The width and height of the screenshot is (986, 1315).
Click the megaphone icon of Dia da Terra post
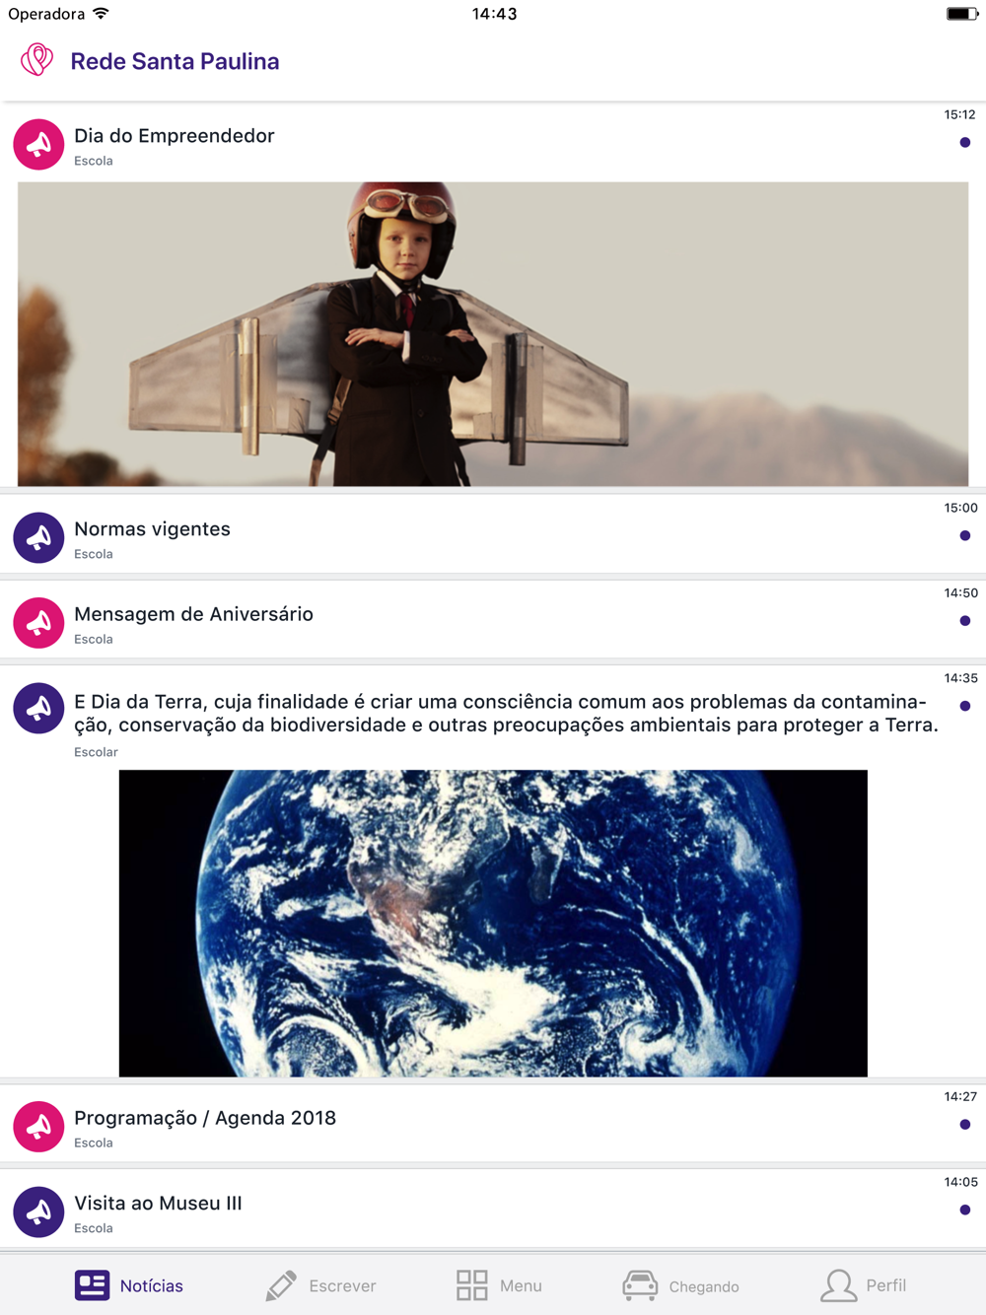coord(38,708)
